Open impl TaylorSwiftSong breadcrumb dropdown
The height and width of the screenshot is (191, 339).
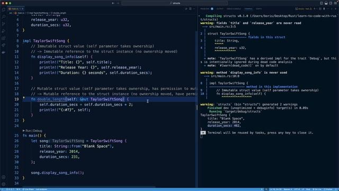coord(38,13)
